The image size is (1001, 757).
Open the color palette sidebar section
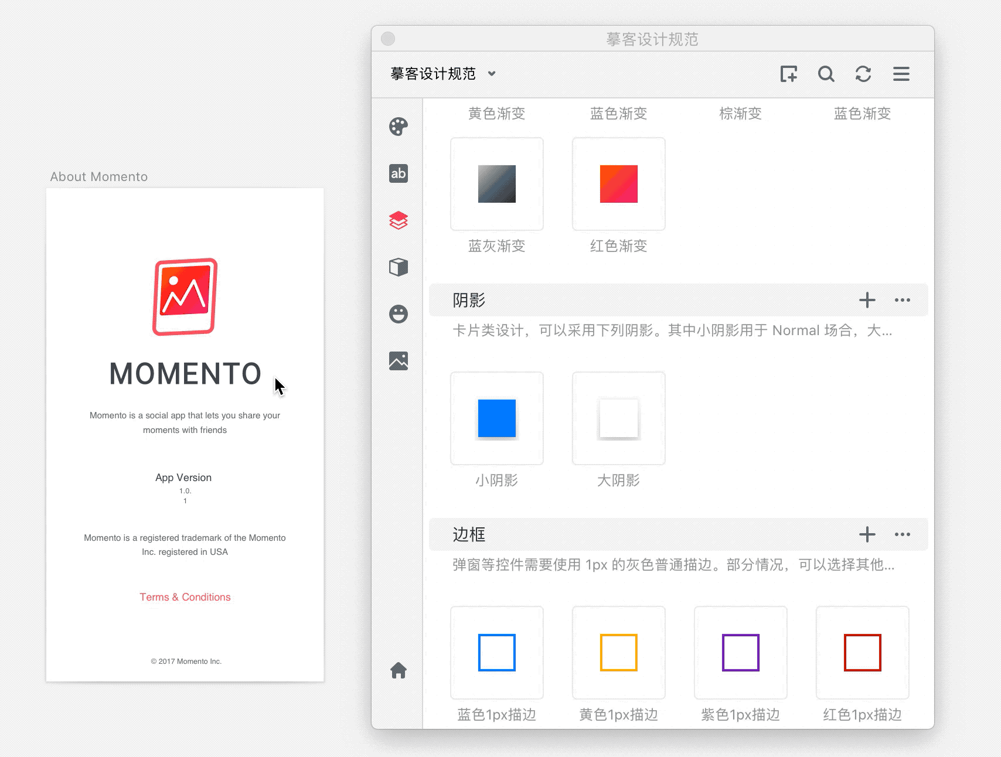(x=399, y=127)
